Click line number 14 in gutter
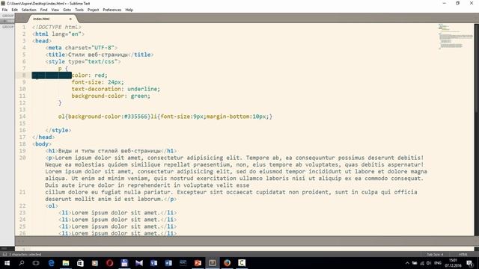 click(22, 117)
